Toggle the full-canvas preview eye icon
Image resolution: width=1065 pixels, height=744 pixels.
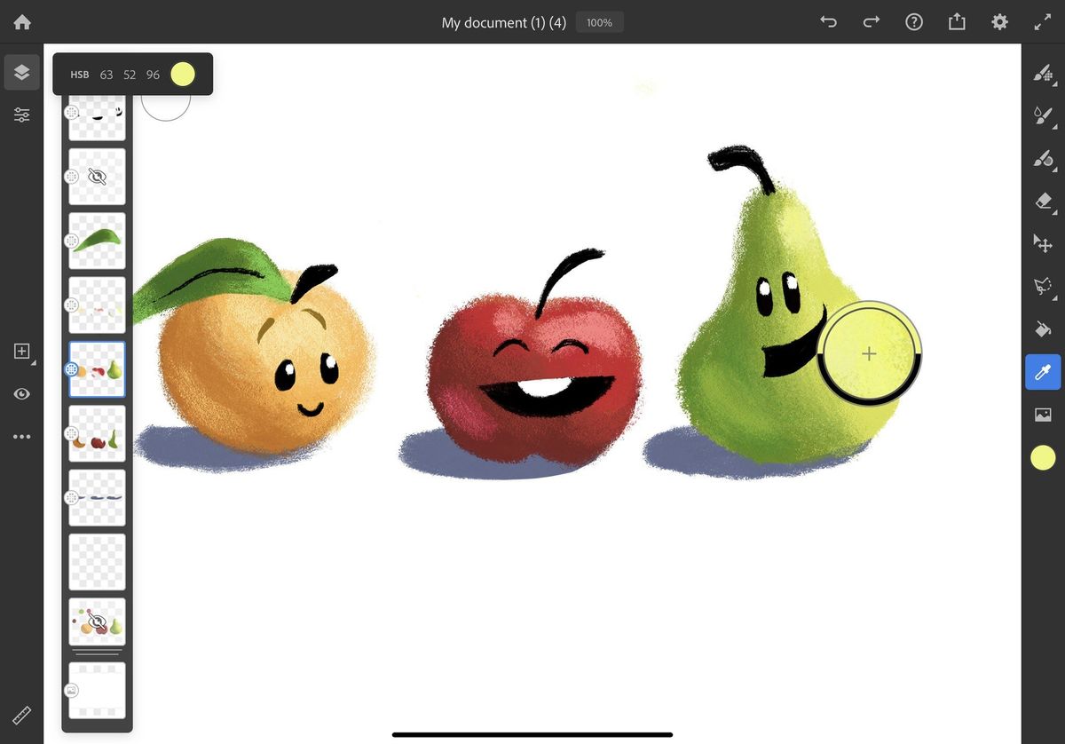click(x=21, y=393)
